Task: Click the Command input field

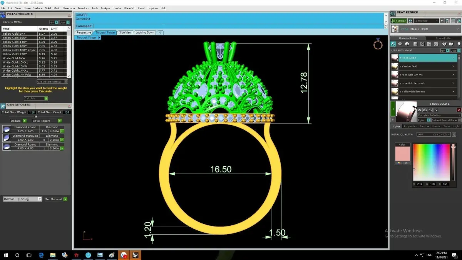Action: [x=238, y=26]
